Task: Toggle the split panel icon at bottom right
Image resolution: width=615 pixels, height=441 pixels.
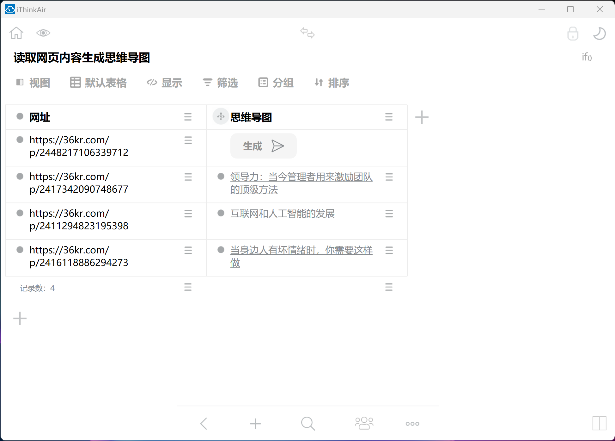Action: 599,423
